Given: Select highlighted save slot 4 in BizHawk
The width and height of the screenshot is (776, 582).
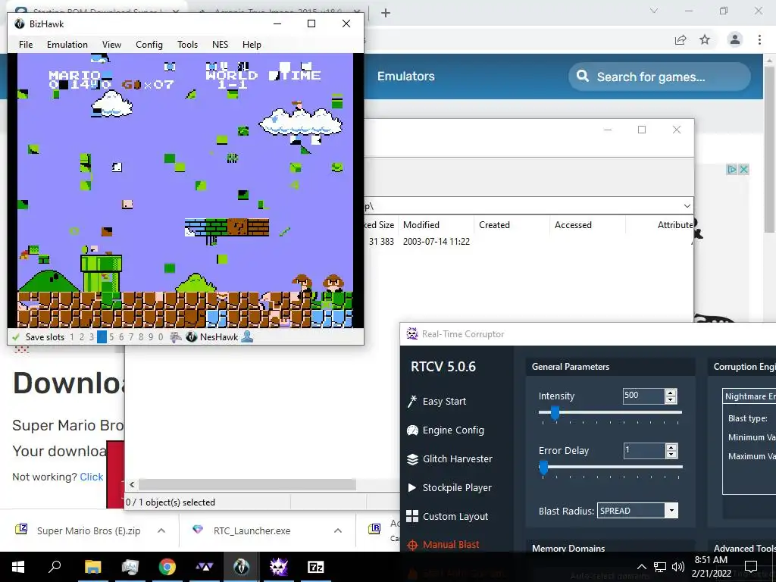Looking at the screenshot, I should click(102, 337).
